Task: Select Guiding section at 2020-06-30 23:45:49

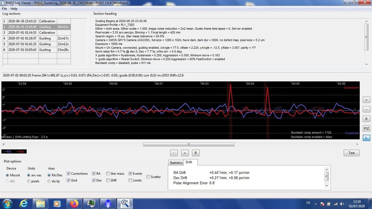Action: [x=36, y=27]
